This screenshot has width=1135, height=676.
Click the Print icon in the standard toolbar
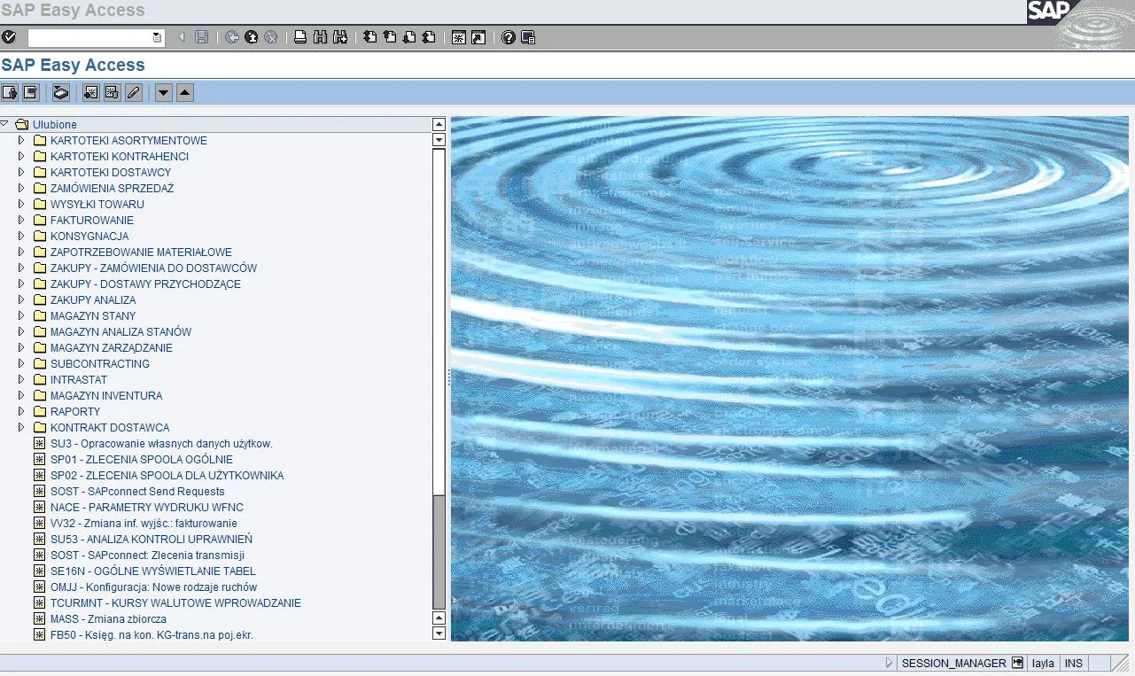click(300, 37)
